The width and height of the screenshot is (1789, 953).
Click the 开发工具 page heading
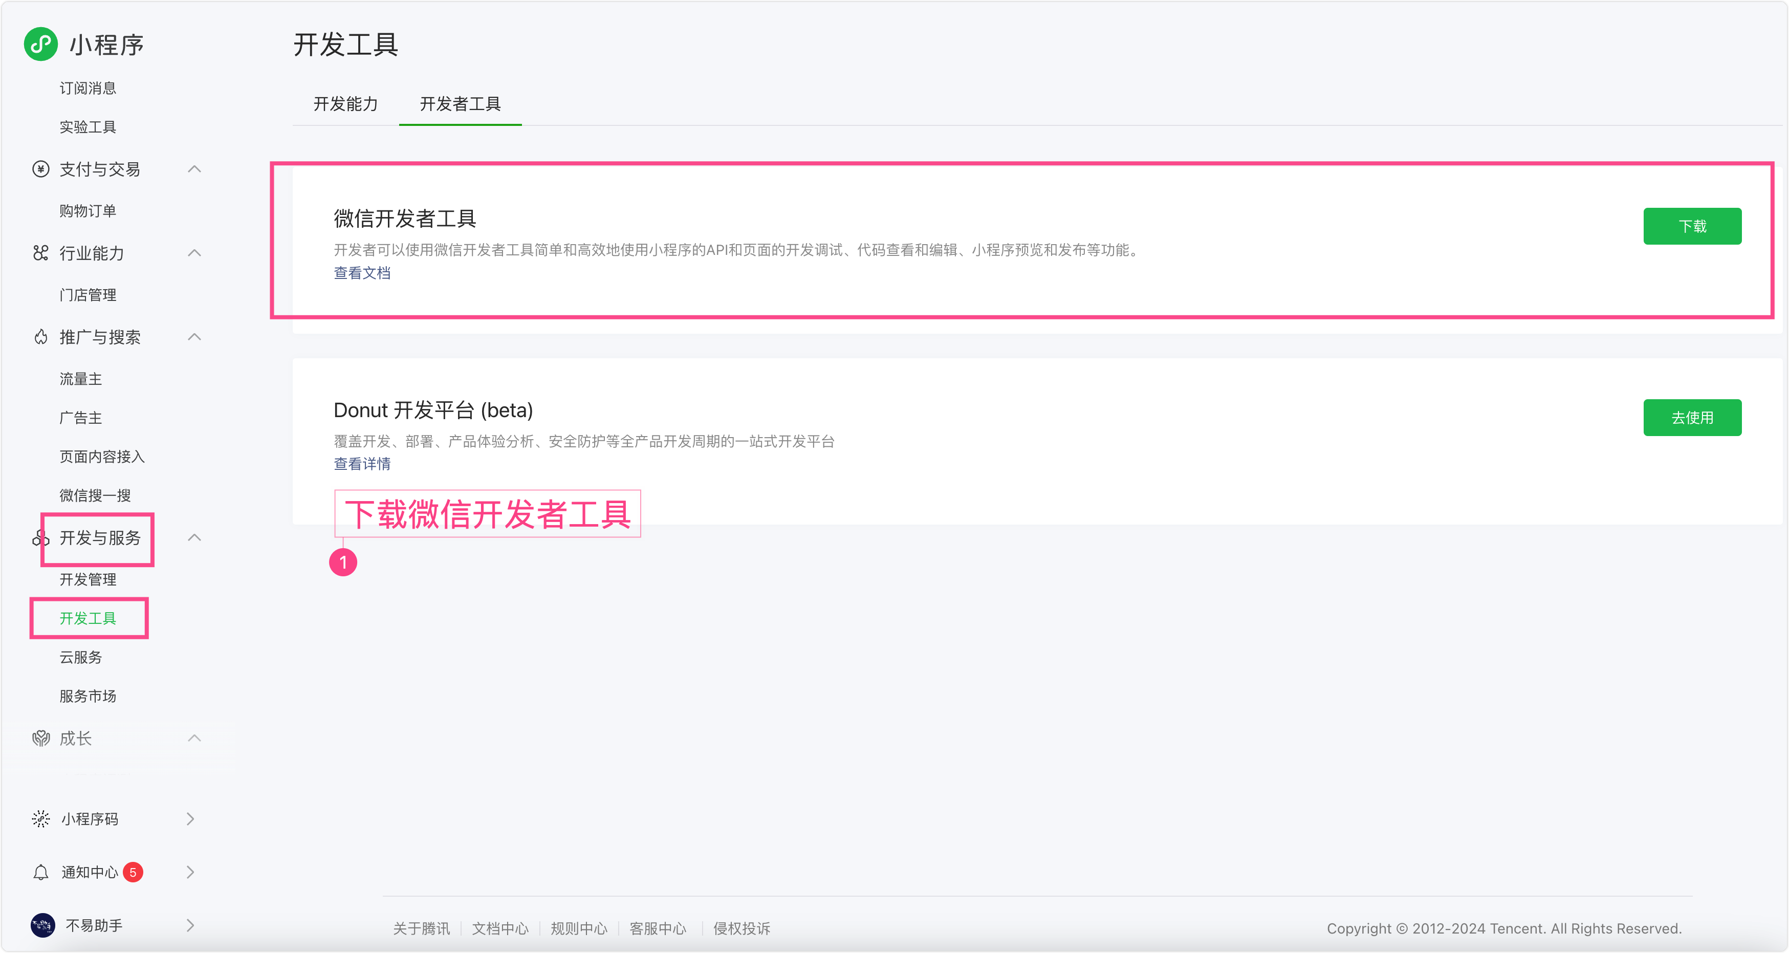[346, 45]
